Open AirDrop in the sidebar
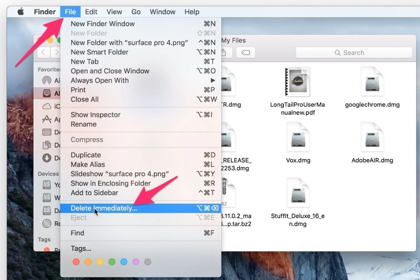 point(47,80)
